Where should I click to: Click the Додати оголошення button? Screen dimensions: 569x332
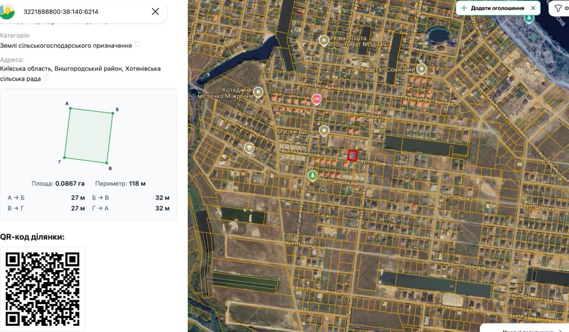tap(493, 8)
